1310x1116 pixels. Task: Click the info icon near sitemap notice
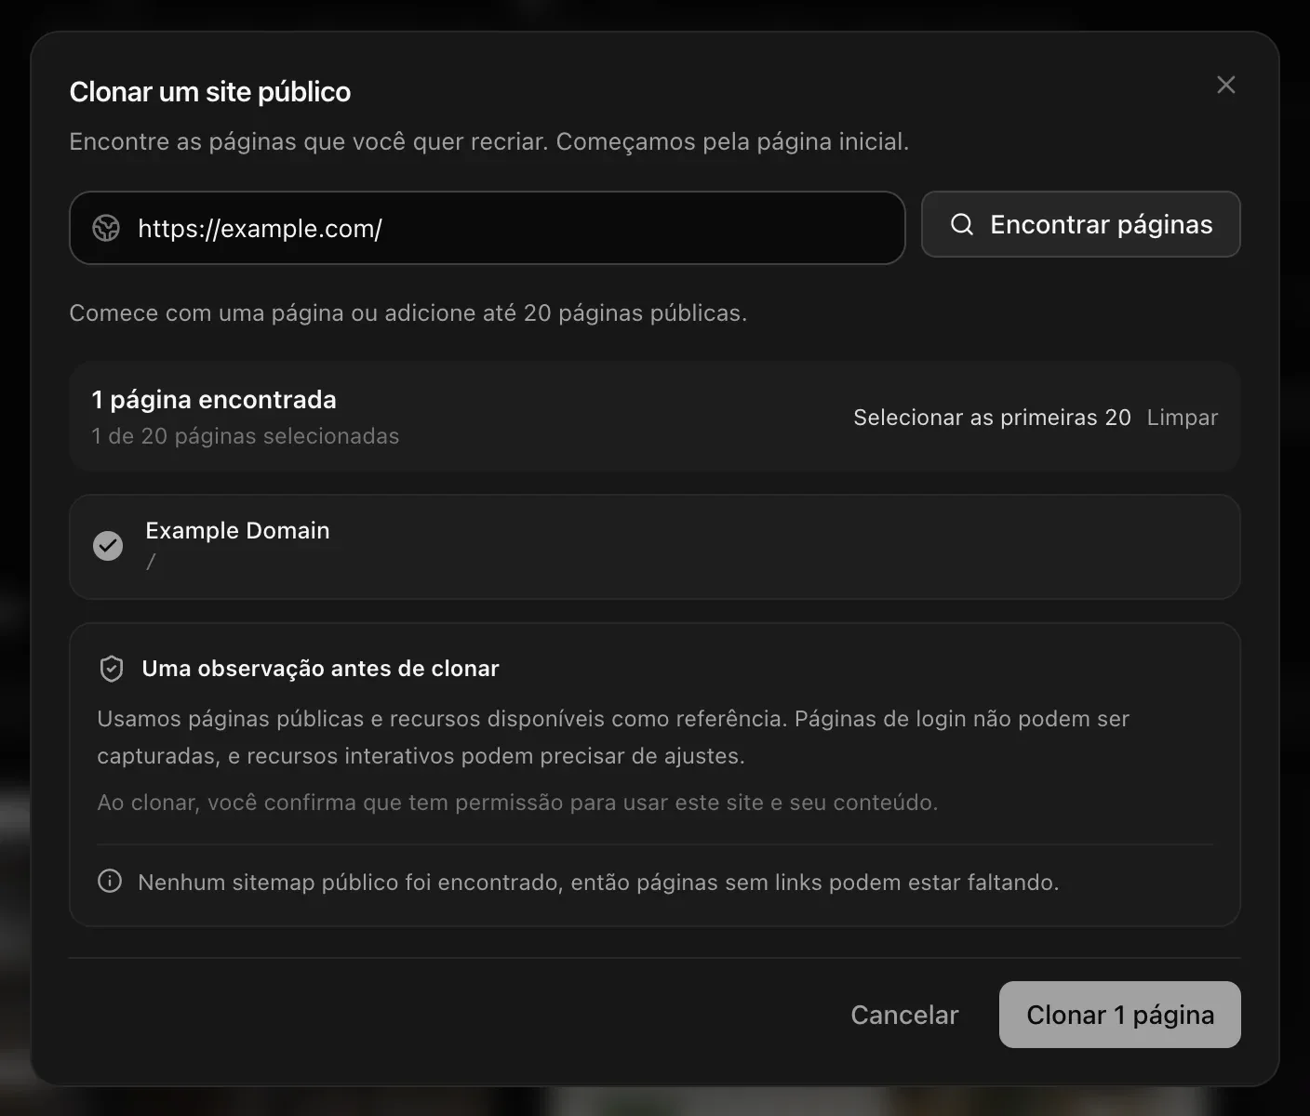(x=110, y=881)
